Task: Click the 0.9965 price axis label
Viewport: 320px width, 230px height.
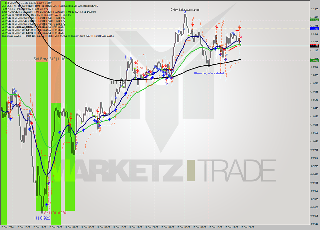Action: tap(314, 150)
